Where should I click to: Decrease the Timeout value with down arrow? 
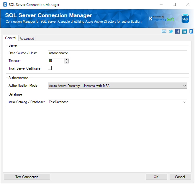tap(67, 62)
